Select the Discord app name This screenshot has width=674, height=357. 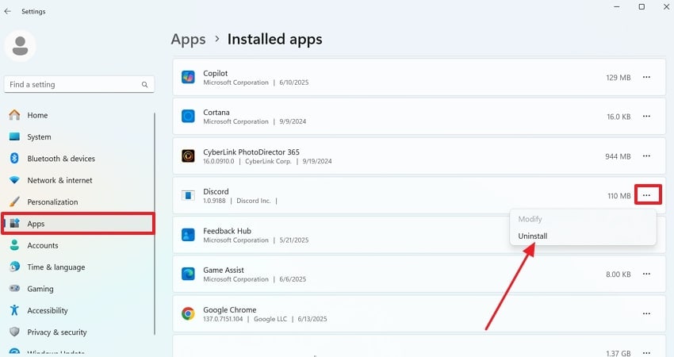point(216,191)
